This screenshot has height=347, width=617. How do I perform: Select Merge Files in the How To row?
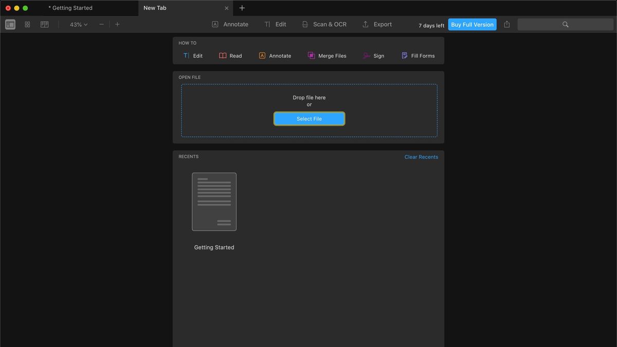pyautogui.click(x=327, y=56)
